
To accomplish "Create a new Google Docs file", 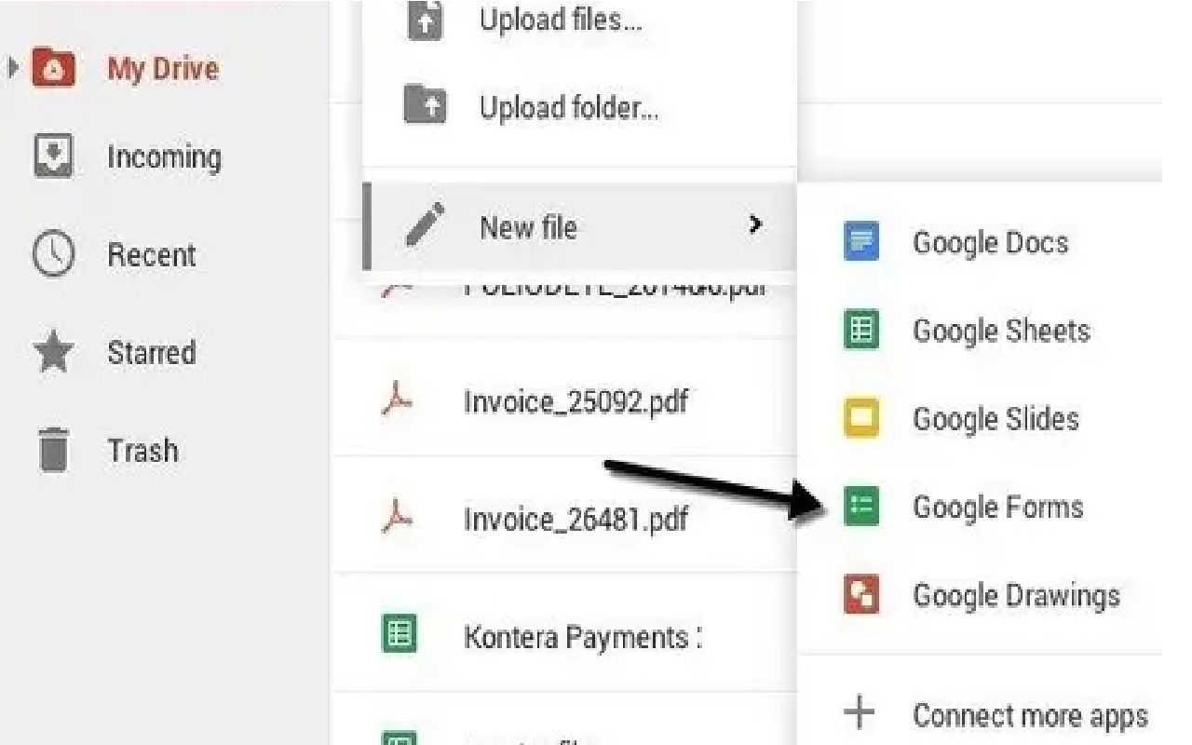I will click(x=990, y=243).
